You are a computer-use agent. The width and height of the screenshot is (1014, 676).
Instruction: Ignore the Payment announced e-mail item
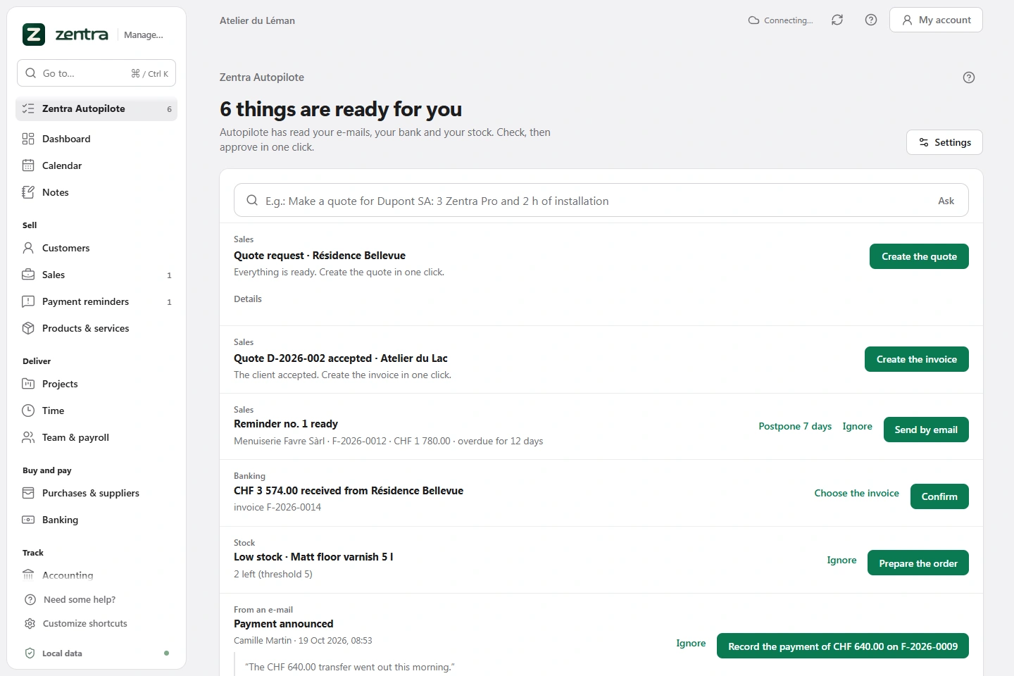[x=691, y=643]
